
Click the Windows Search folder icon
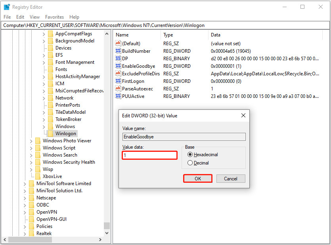pyautogui.click(x=38, y=155)
